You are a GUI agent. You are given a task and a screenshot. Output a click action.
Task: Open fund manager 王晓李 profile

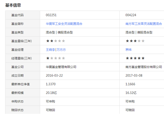[50, 50]
